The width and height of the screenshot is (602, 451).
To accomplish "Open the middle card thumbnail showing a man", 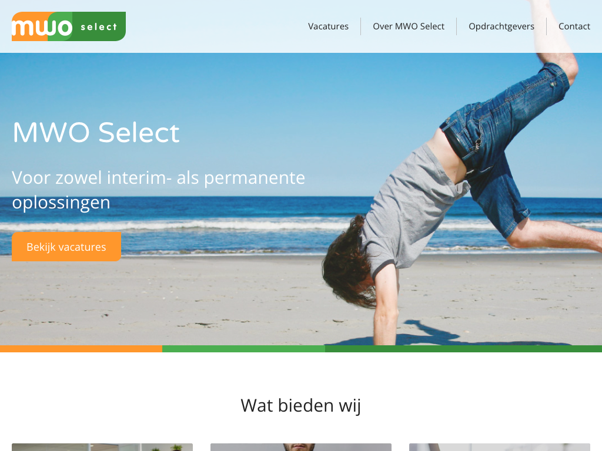I will click(x=301, y=447).
